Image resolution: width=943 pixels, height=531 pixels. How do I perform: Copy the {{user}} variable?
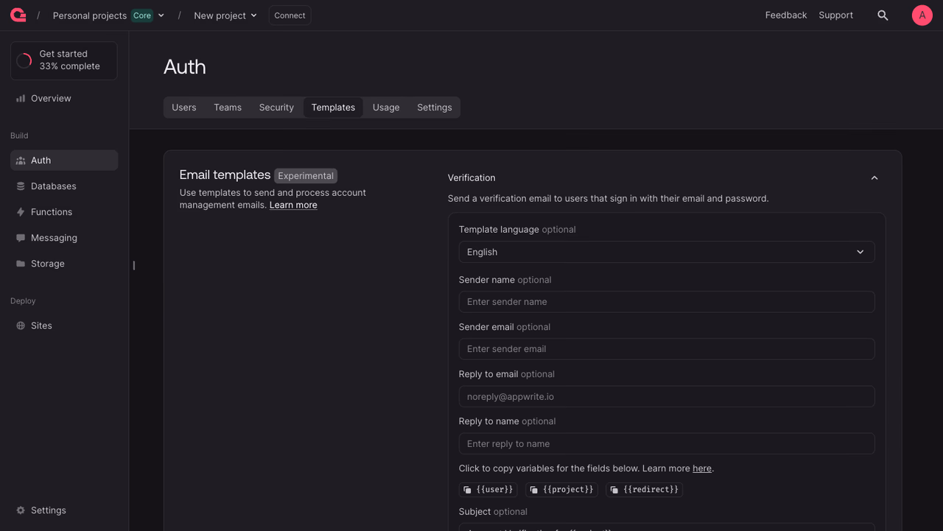click(488, 490)
